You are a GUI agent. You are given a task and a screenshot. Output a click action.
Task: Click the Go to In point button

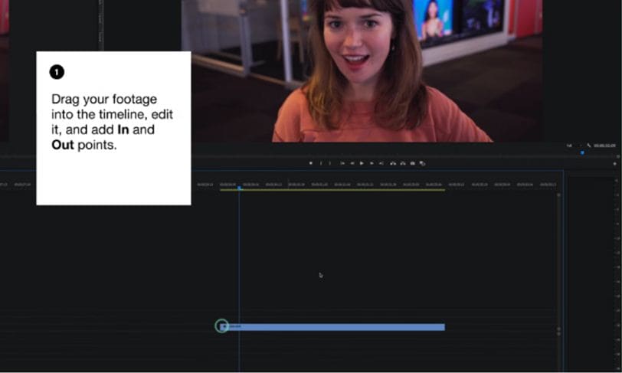pyautogui.click(x=342, y=163)
